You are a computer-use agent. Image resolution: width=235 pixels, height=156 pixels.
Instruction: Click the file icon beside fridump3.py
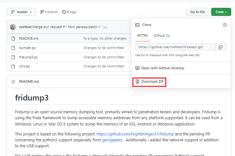(x=13, y=57)
